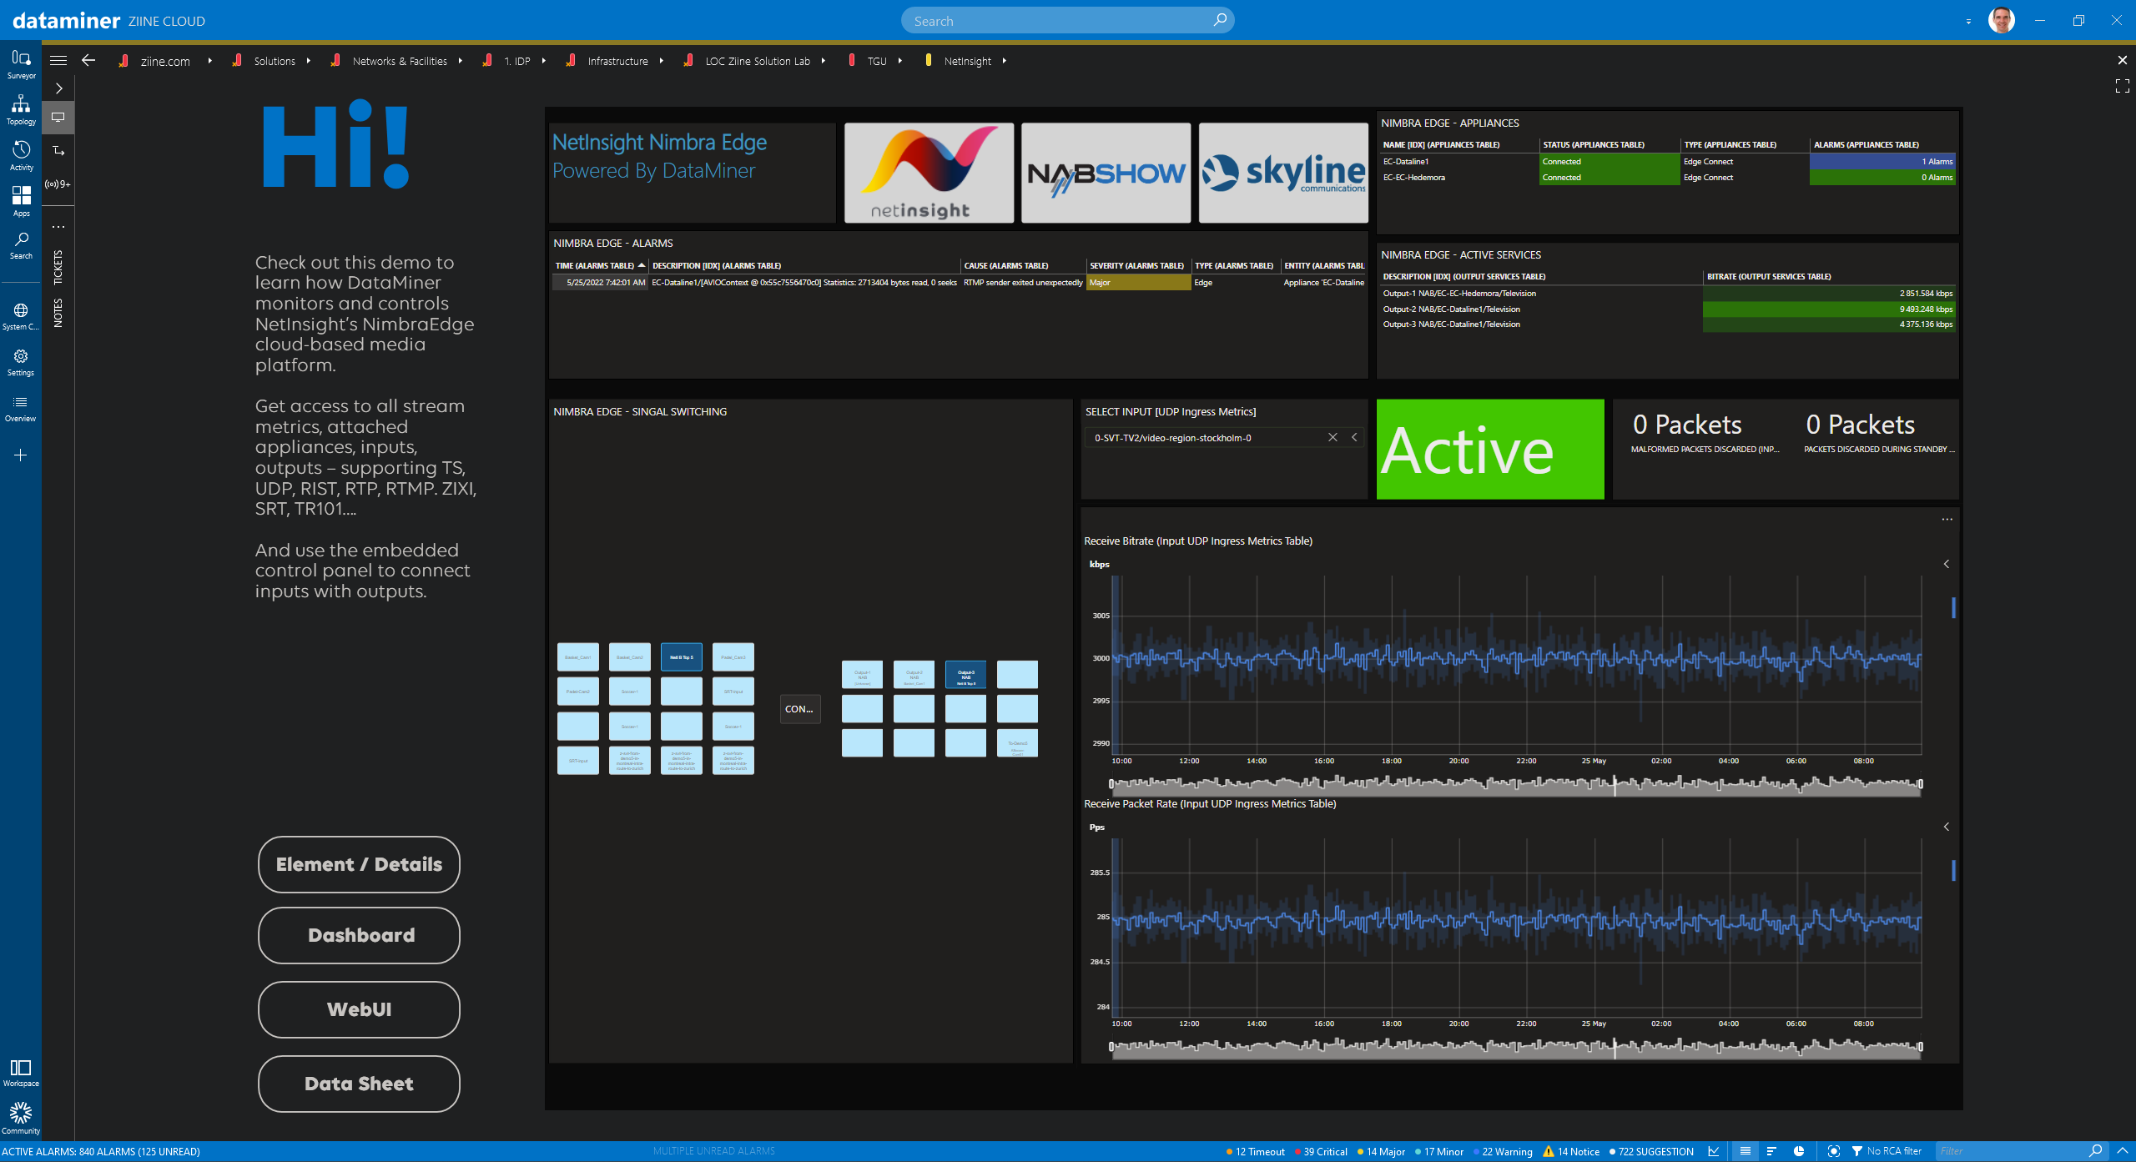Screen dimensions: 2136x1162
Task: Click the Element / Details button
Action: click(359, 864)
